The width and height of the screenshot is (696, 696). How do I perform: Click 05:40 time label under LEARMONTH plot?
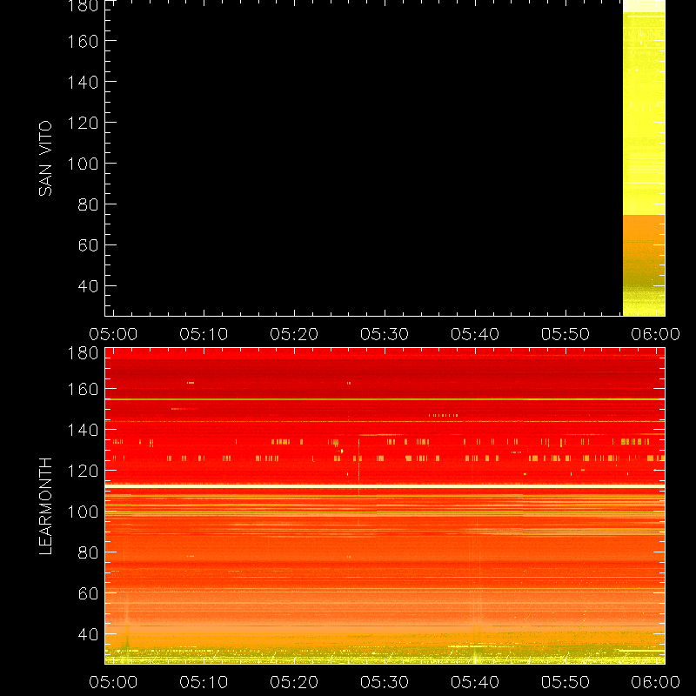tap(475, 682)
